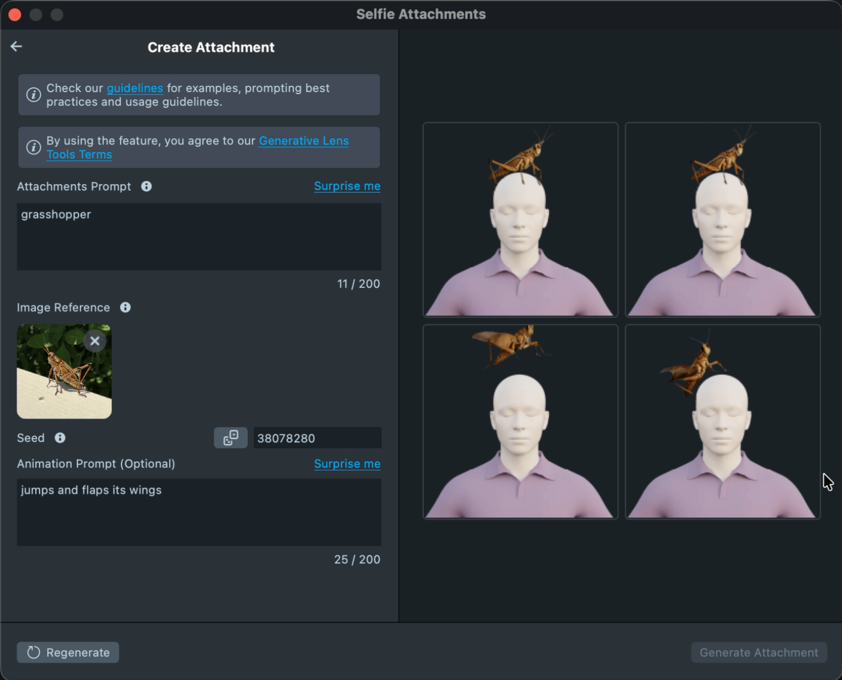Viewport: 842px width, 680px height.
Task: Remove the grasshopper reference image
Action: point(95,341)
